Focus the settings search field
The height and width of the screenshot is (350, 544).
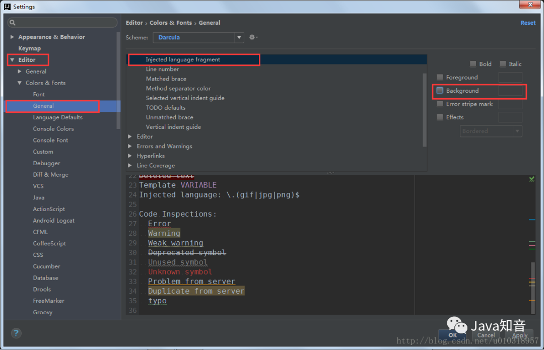click(62, 23)
